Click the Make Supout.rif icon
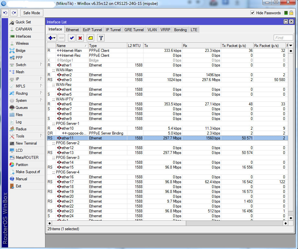Viewport: 298px width, 249px height. tap(12, 172)
